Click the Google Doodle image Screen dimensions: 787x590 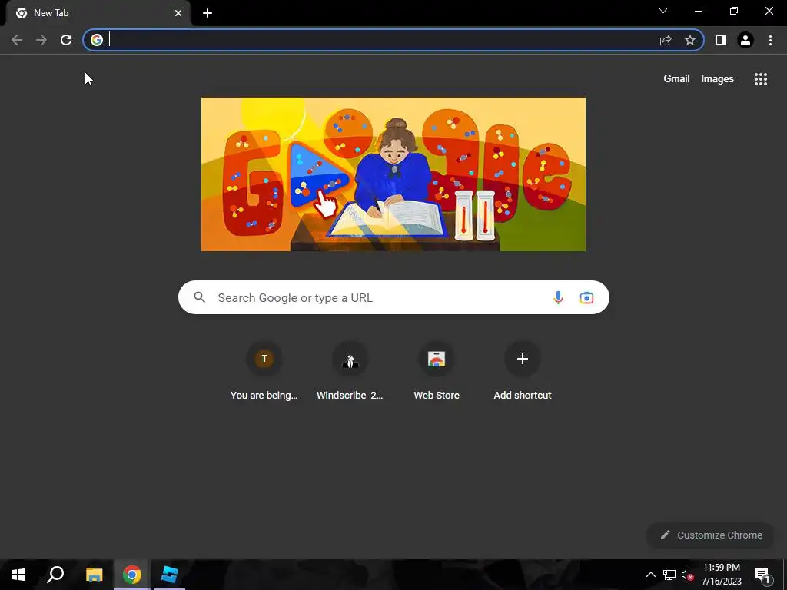pyautogui.click(x=393, y=174)
